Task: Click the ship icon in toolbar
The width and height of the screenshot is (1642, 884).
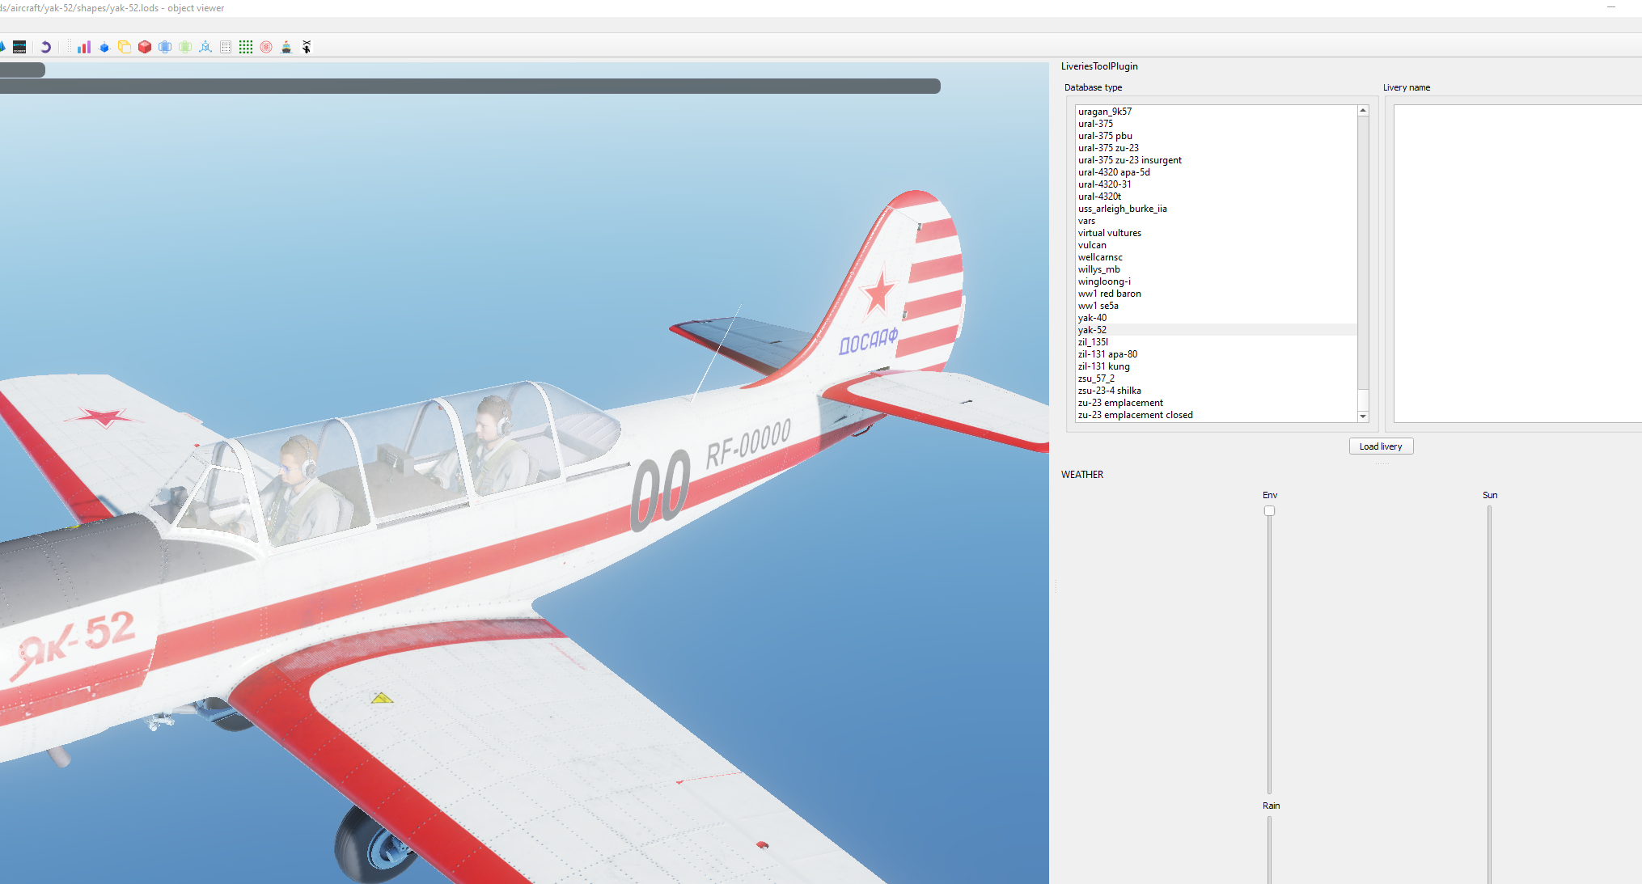Action: (286, 47)
